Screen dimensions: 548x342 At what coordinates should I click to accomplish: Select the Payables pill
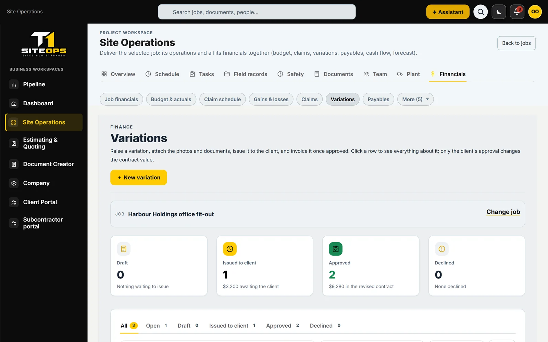click(x=378, y=99)
